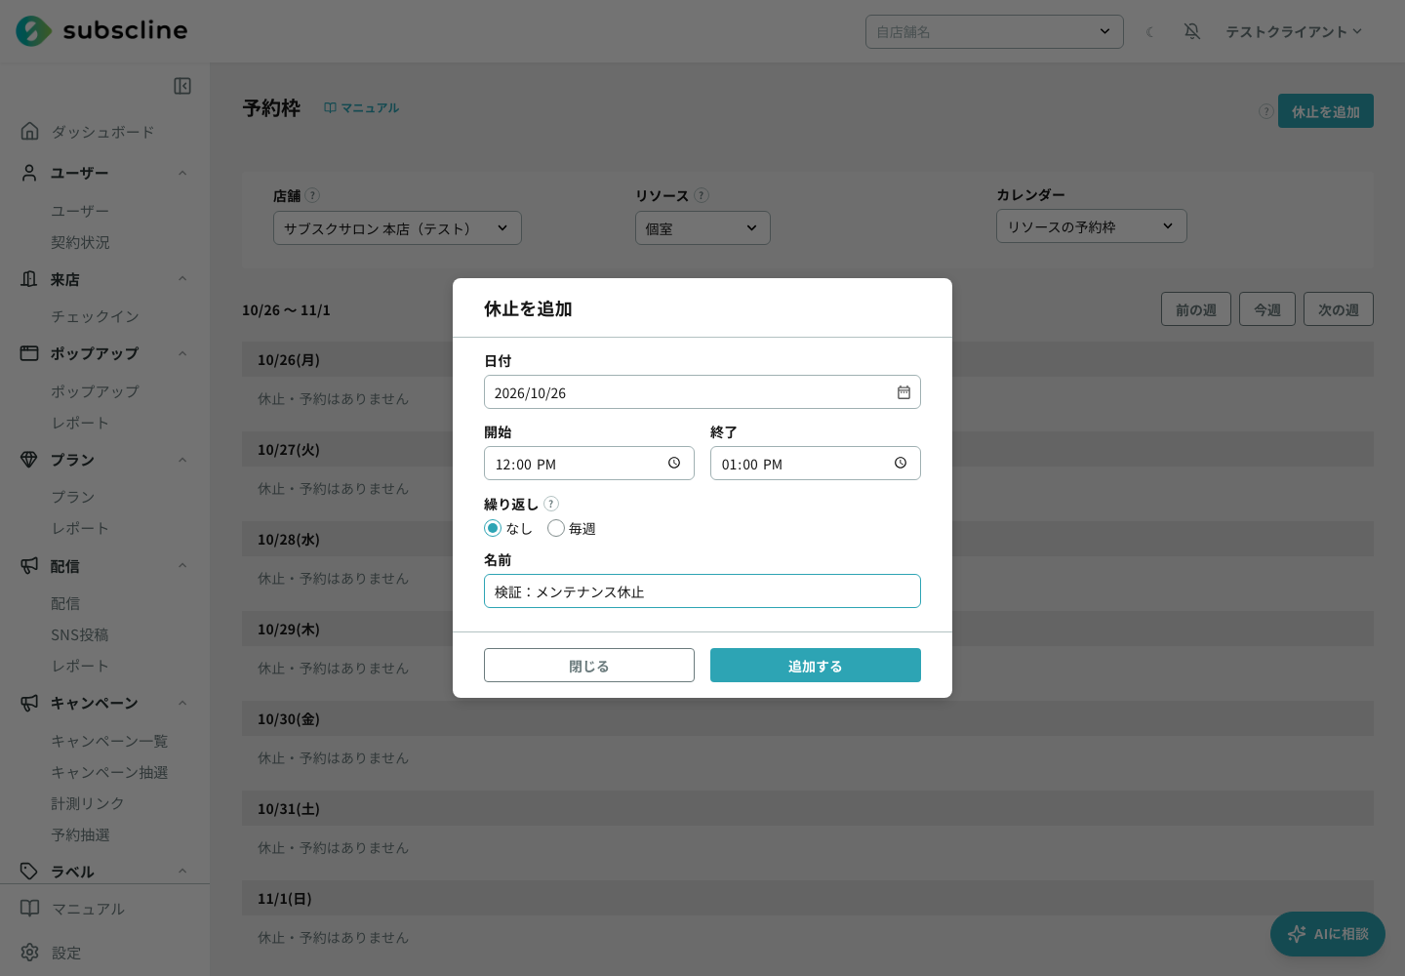Click the subscline logo
1405x976 pixels.
coord(102,30)
